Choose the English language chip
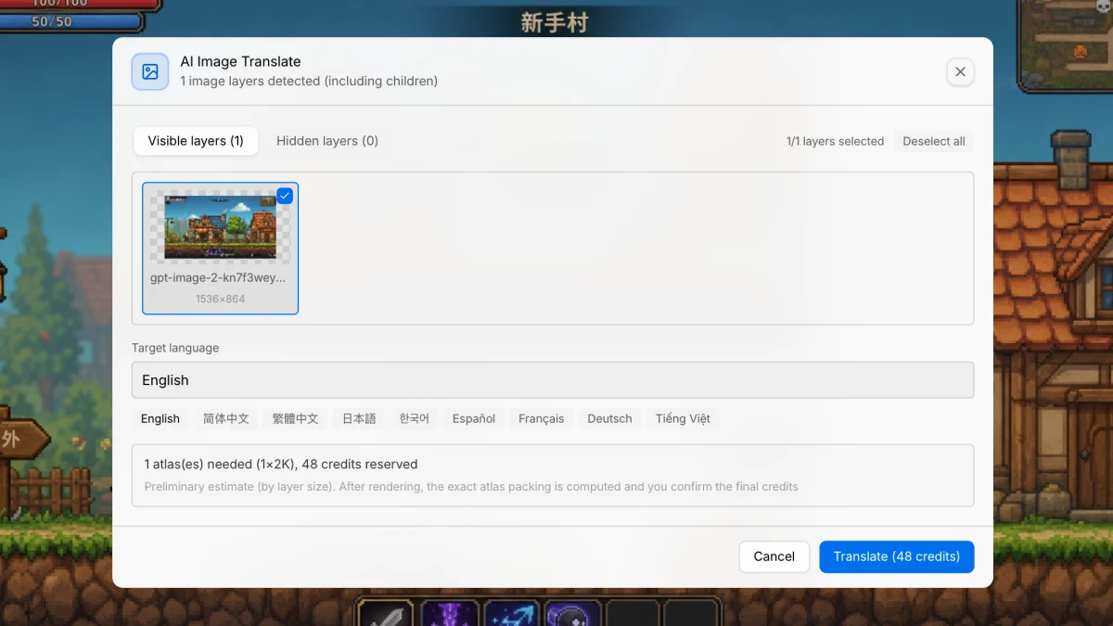Viewport: 1113px width, 626px height. tap(160, 418)
